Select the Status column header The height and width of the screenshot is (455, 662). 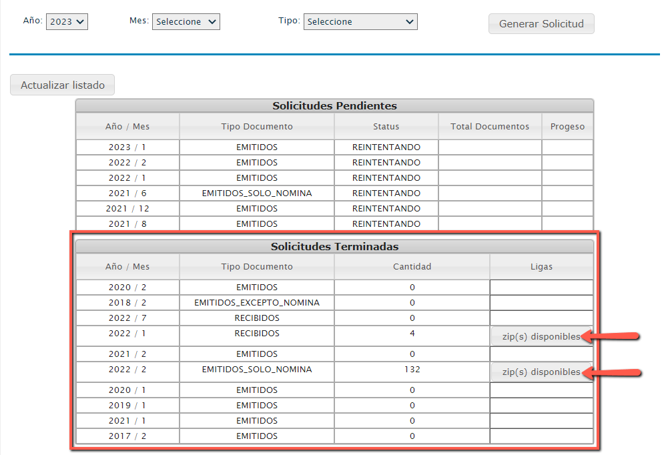pos(386,127)
